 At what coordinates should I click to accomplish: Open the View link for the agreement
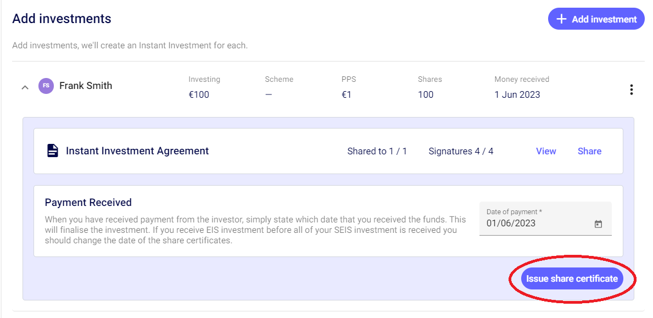546,151
